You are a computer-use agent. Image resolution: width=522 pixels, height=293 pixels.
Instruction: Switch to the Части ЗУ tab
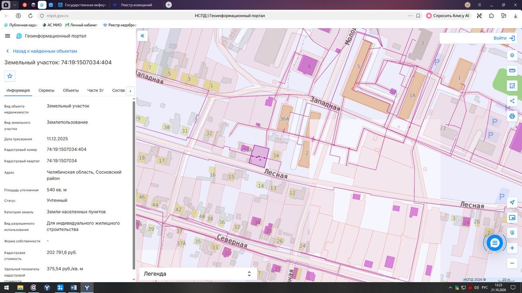point(95,90)
